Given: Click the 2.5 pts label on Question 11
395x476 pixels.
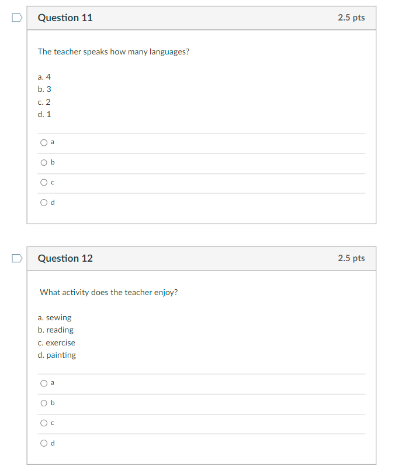Looking at the screenshot, I should click(351, 18).
